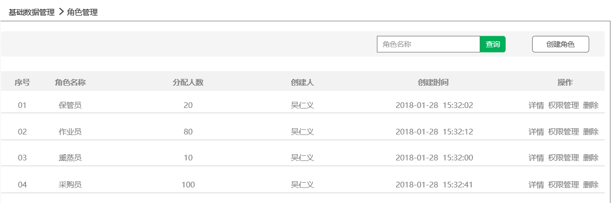611x203 pixels.
Task: Click 删除 on 作业员 row
Action: (591, 132)
